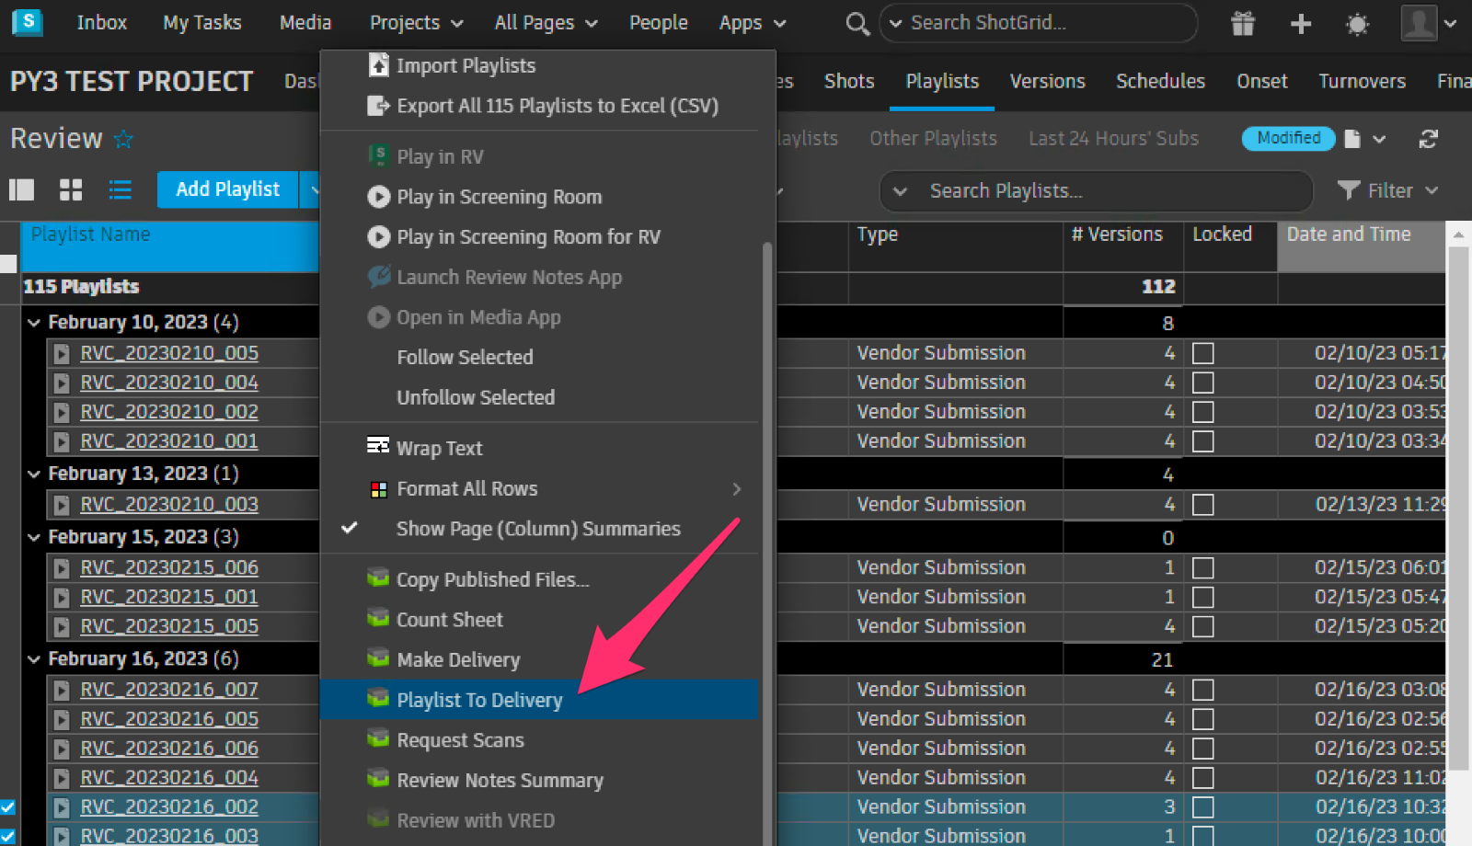Switch to master-detail panel view icon
The width and height of the screenshot is (1472, 846).
coord(21,189)
